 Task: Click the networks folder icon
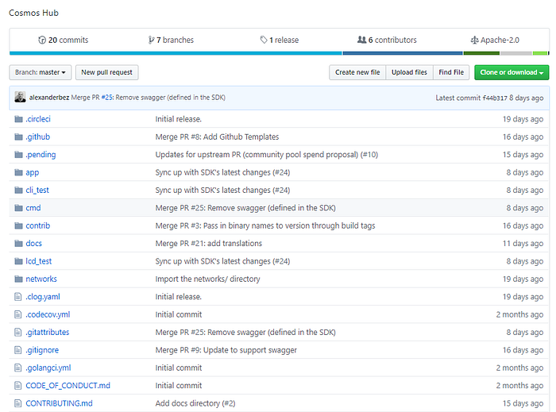coord(18,279)
